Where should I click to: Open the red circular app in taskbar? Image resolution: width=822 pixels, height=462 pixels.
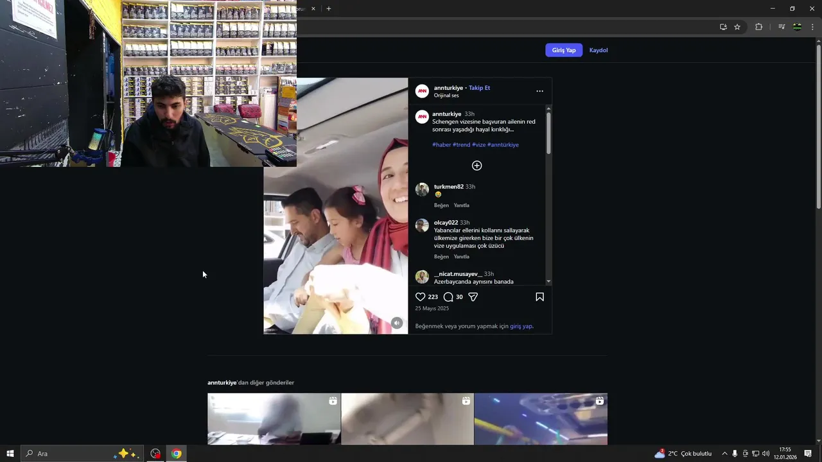click(x=155, y=454)
